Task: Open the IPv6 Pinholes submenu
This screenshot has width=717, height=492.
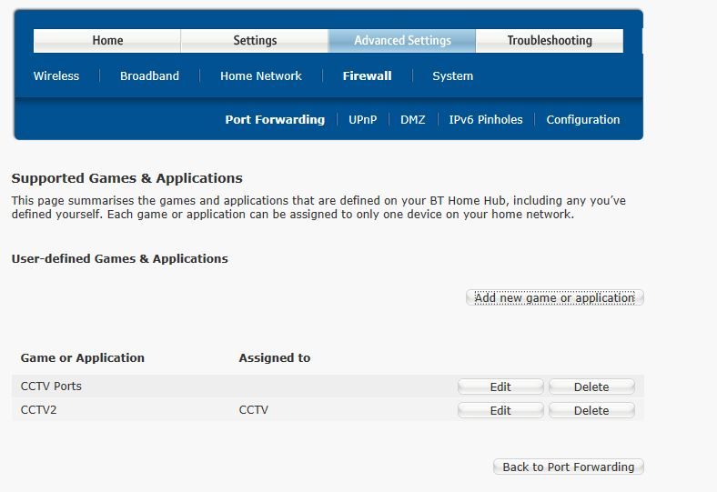Action: pyautogui.click(x=486, y=120)
